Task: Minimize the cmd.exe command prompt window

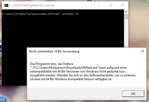Action: (x=99, y=5)
